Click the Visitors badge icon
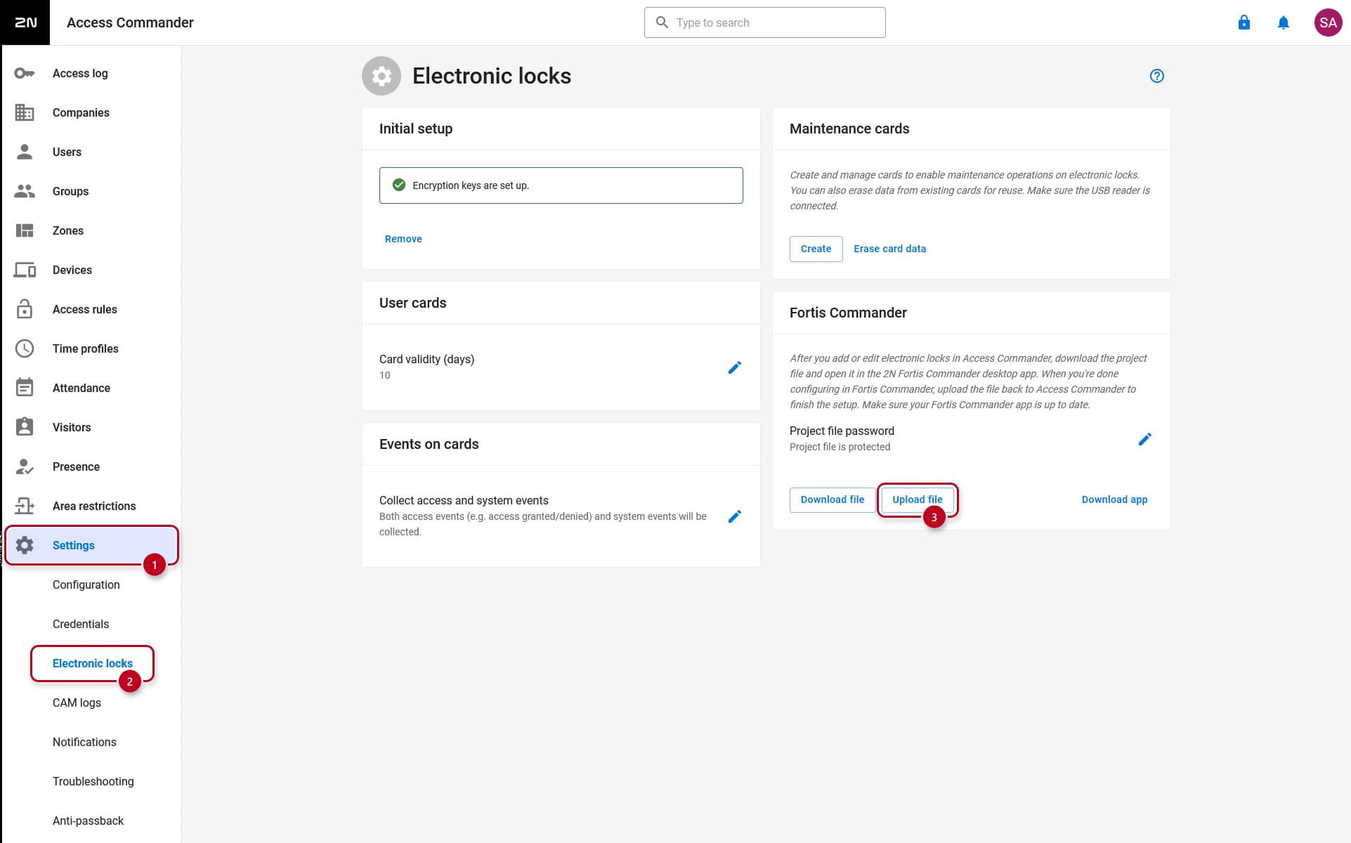 click(x=25, y=427)
